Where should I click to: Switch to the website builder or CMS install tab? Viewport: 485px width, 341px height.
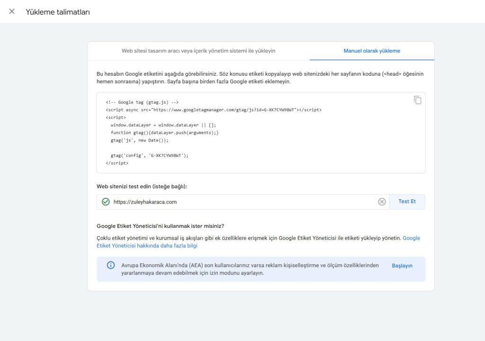coord(198,51)
